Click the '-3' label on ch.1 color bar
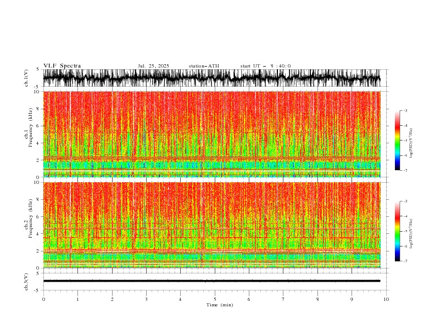Viewport: 435px width, 336px height. pos(405,110)
